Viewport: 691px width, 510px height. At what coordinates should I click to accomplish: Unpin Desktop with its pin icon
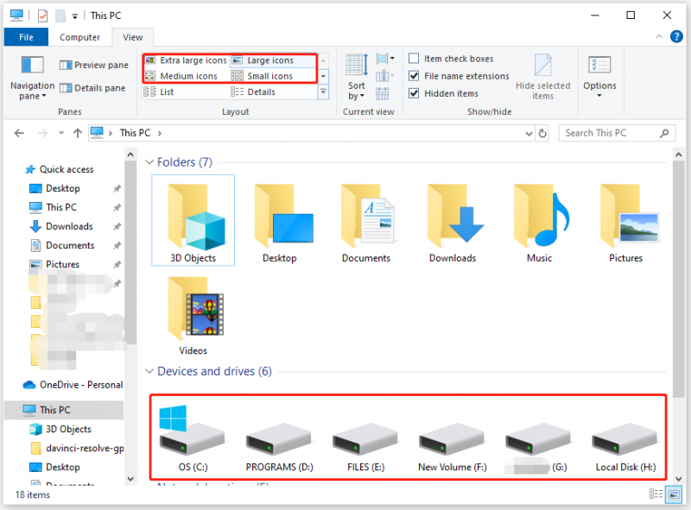(117, 188)
